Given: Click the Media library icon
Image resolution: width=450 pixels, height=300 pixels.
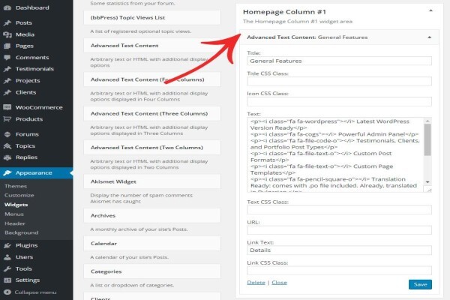Looking at the screenshot, I should click(7, 34).
